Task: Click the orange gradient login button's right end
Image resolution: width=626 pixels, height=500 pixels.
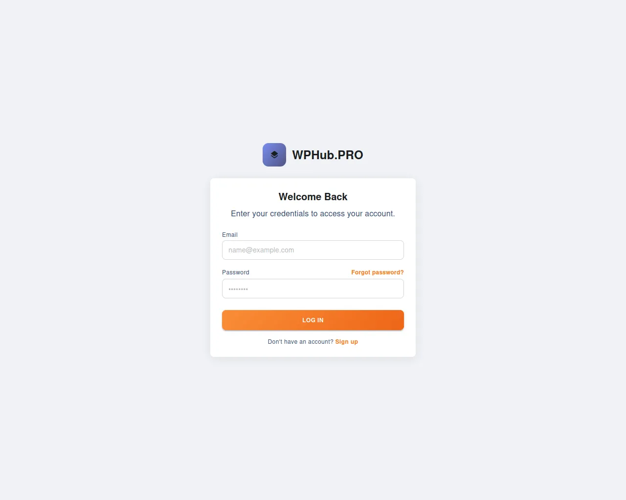Action: (x=391, y=320)
